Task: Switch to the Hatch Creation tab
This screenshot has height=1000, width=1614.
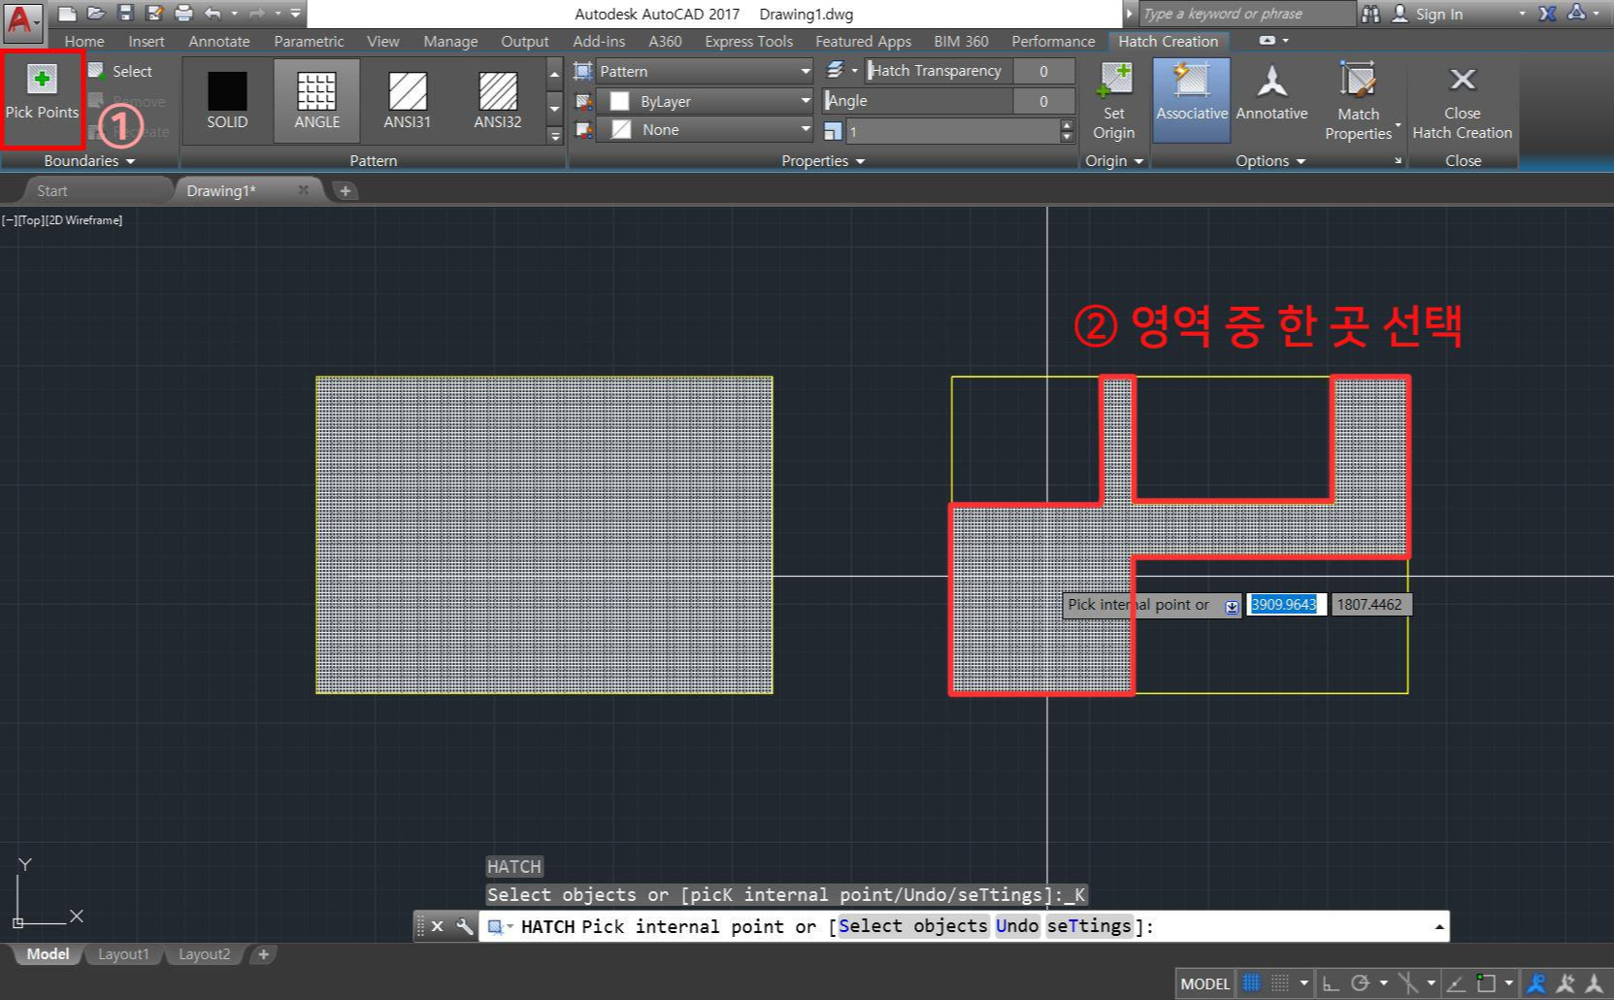Action: coord(1168,41)
